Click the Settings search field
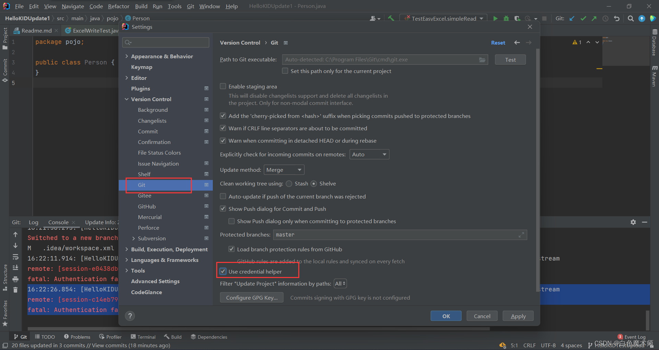This screenshot has width=659, height=350. click(166, 42)
